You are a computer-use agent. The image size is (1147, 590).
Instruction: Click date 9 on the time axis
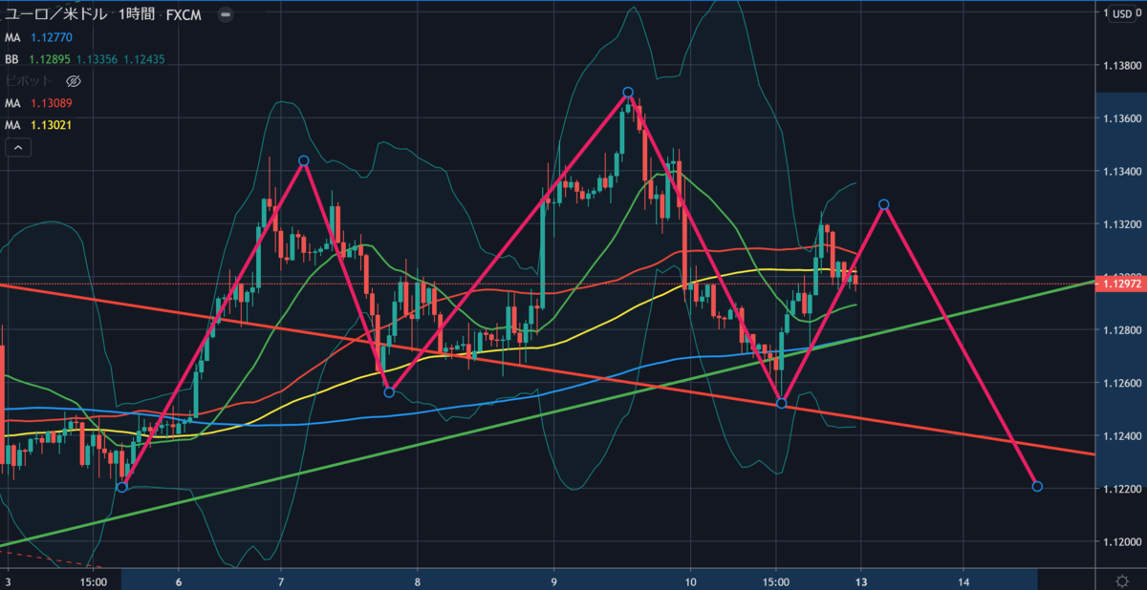(x=554, y=580)
